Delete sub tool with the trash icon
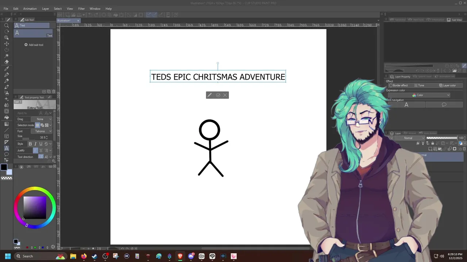467x262 pixels. click(54, 92)
